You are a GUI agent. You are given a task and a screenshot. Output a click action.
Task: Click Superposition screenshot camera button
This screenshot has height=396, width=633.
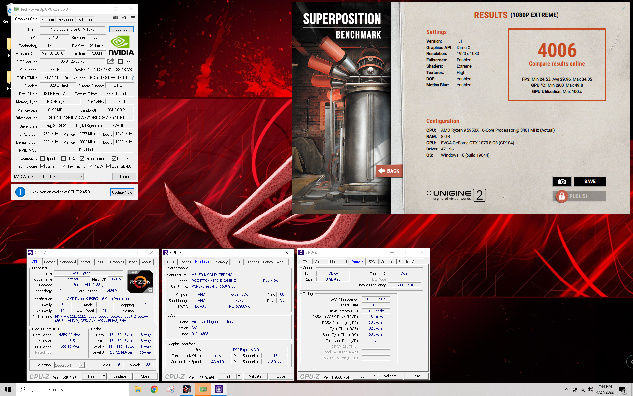pyautogui.click(x=562, y=181)
